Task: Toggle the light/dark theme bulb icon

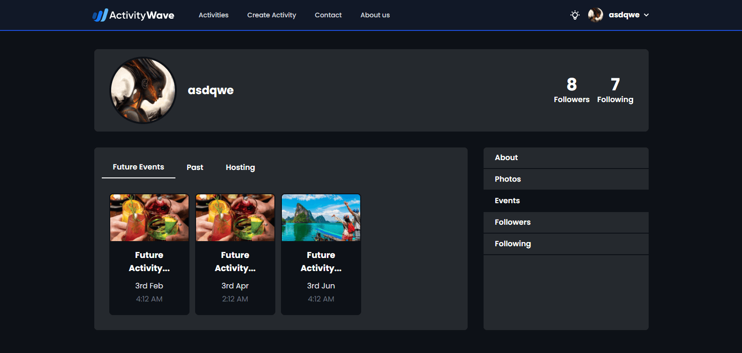Action: (x=575, y=15)
